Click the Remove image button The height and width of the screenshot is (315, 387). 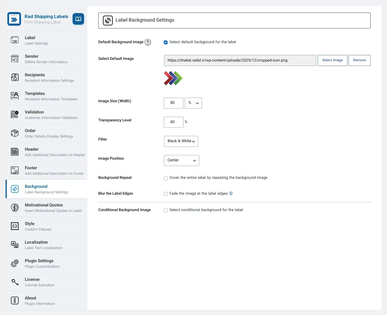point(359,60)
